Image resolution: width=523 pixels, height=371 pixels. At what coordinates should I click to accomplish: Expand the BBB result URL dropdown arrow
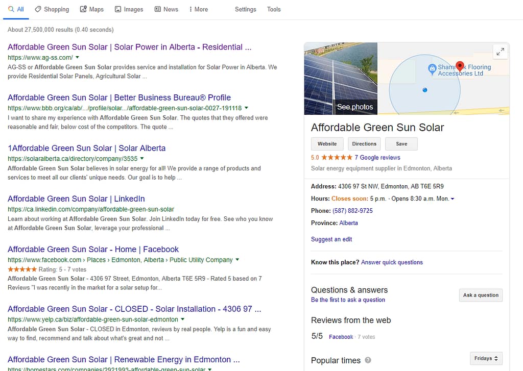pos(246,108)
